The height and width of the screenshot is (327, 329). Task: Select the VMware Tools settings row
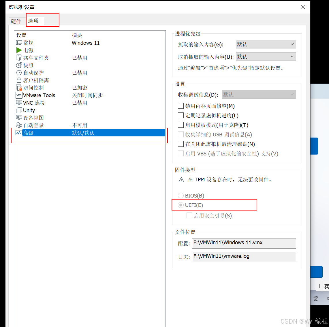[90, 95]
